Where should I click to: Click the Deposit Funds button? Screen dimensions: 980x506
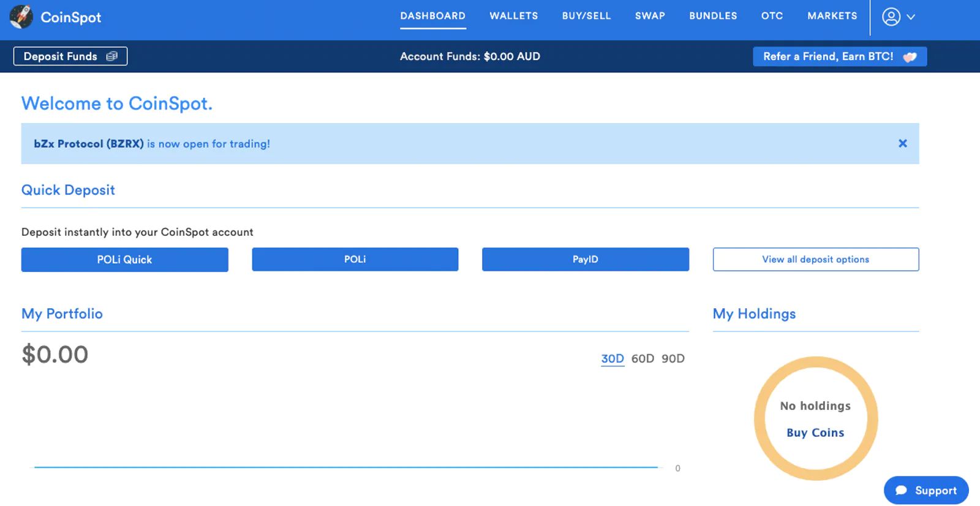click(x=70, y=56)
